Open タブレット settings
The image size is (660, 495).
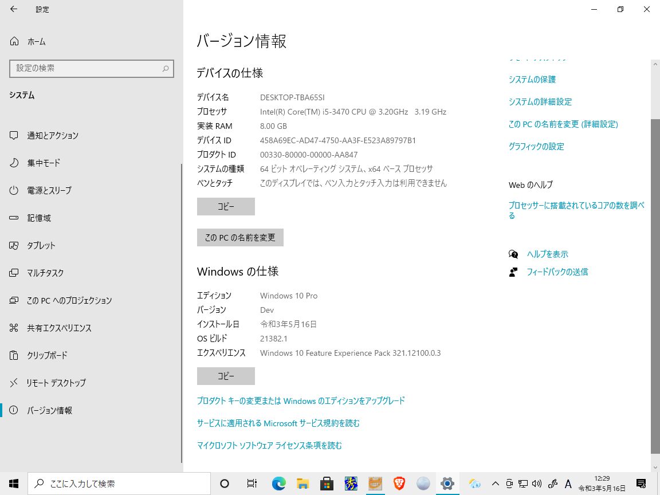[x=91, y=245]
